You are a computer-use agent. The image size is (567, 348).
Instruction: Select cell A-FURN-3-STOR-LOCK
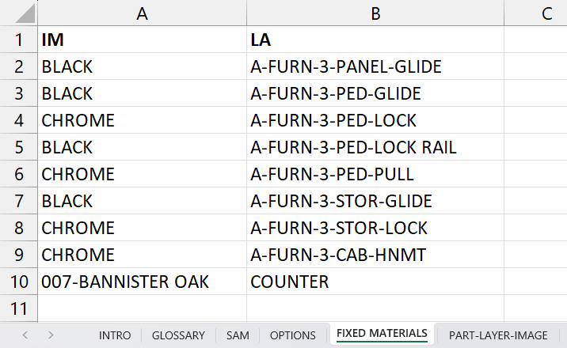pyautogui.click(x=375, y=228)
